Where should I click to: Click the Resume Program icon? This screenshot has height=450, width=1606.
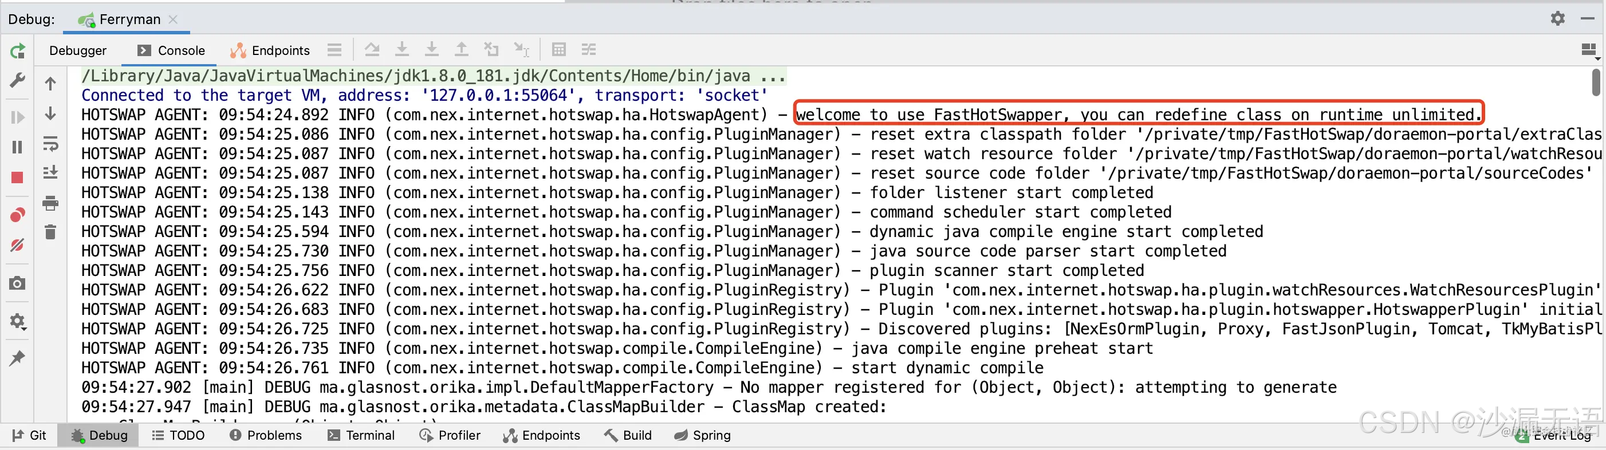click(17, 117)
